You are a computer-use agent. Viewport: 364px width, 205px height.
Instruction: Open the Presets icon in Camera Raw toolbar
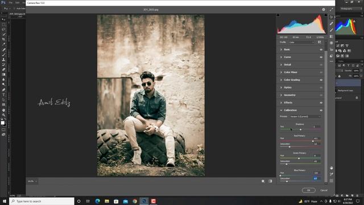click(331, 56)
